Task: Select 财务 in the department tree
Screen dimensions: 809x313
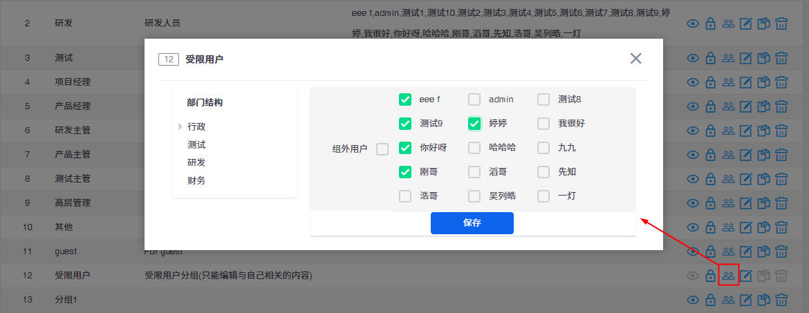Action: coord(196,180)
